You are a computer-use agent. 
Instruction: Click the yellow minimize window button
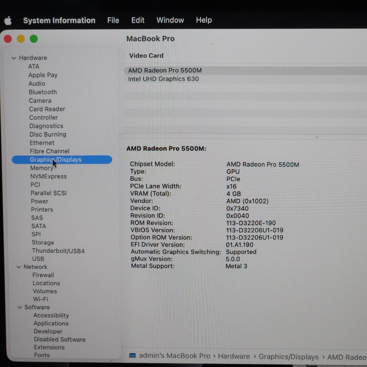coord(21,39)
